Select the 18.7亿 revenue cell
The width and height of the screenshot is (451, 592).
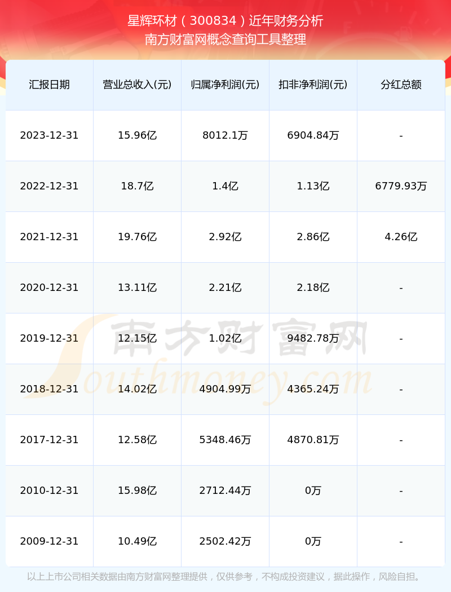coord(138,186)
